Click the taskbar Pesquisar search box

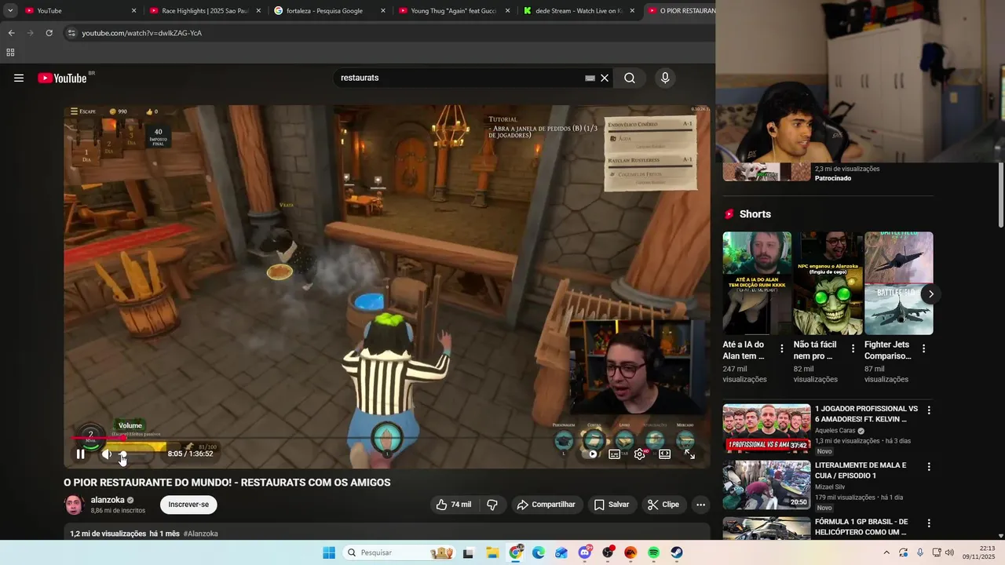coord(398,552)
